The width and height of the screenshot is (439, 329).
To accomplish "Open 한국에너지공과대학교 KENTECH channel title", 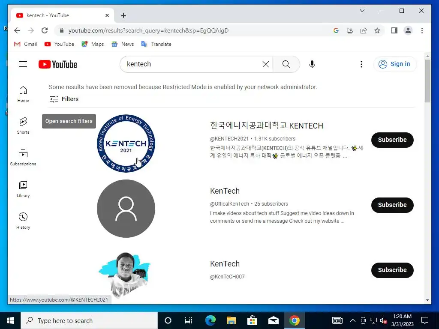I will pyautogui.click(x=267, y=126).
